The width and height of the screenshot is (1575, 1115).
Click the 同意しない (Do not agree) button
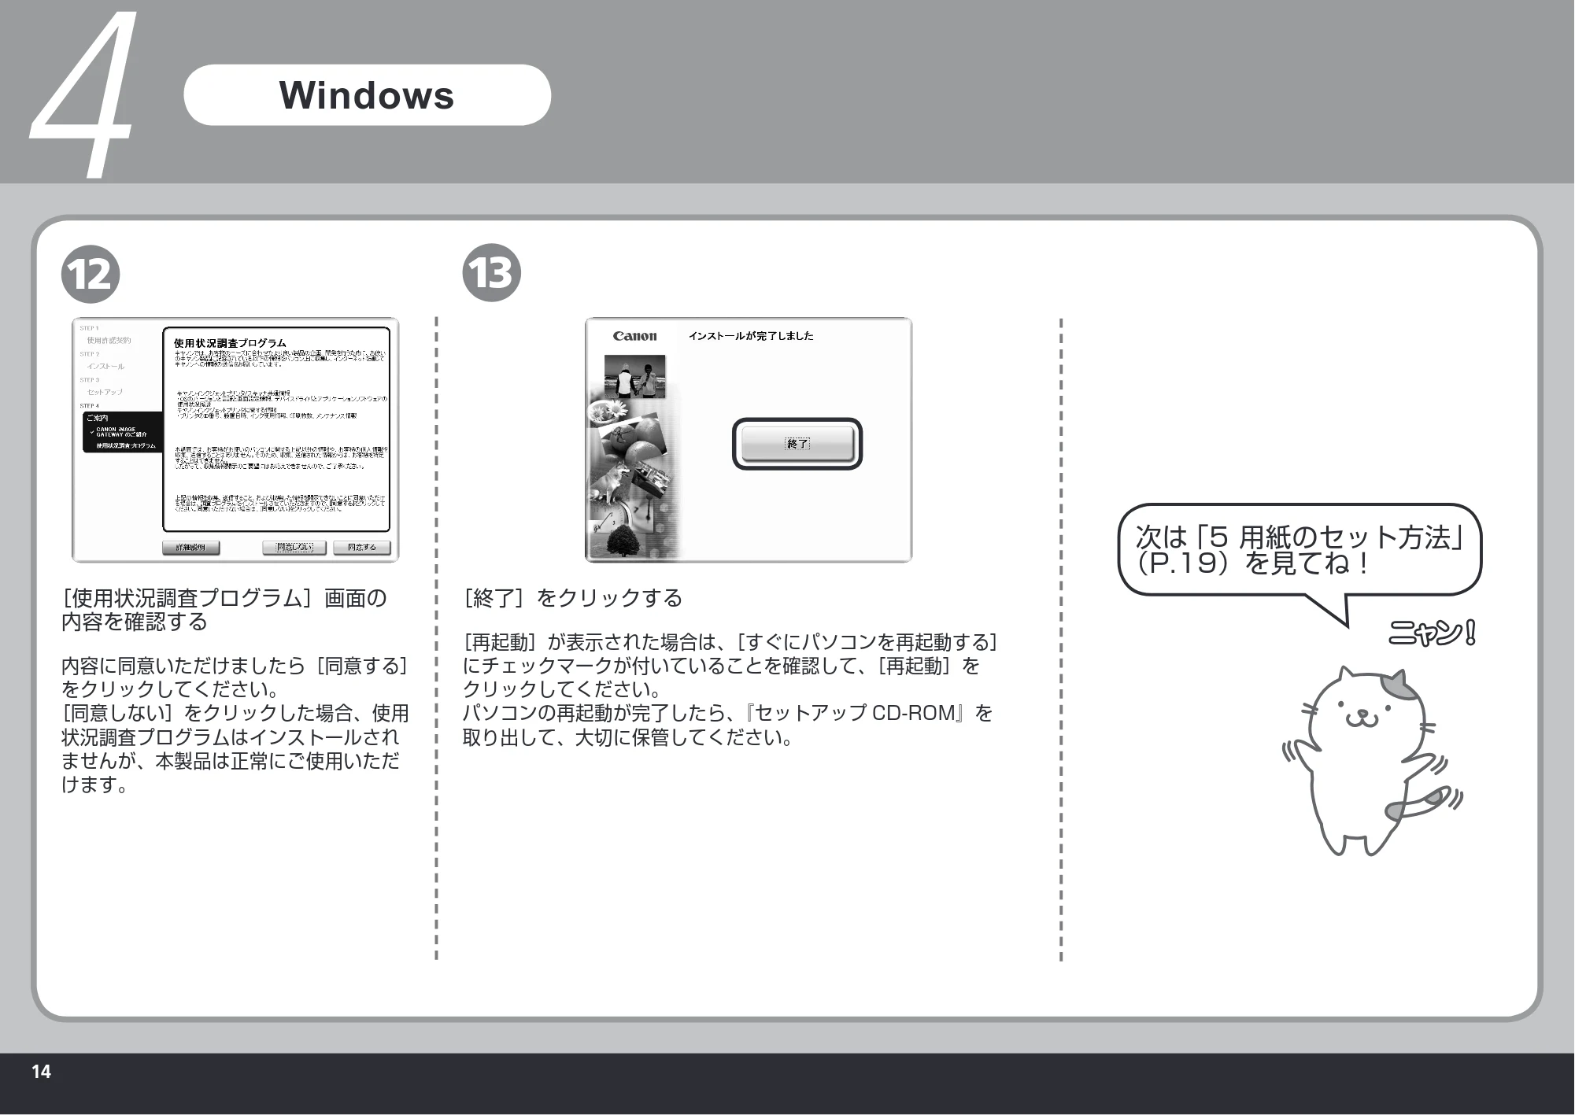click(294, 547)
